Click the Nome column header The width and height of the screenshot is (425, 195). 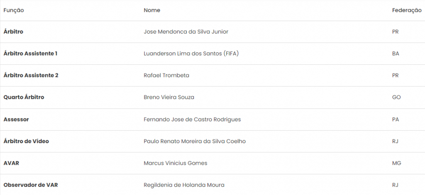pos(152,10)
